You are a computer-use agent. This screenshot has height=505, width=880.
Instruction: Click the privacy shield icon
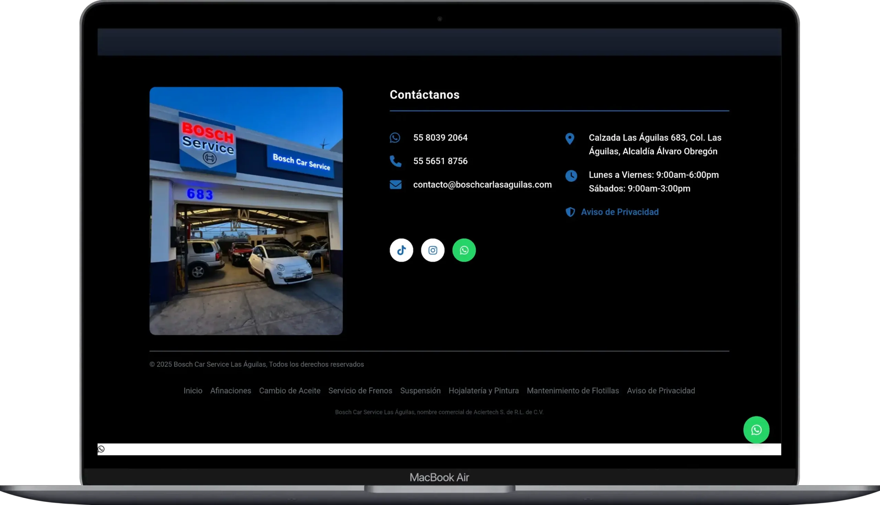(x=570, y=212)
